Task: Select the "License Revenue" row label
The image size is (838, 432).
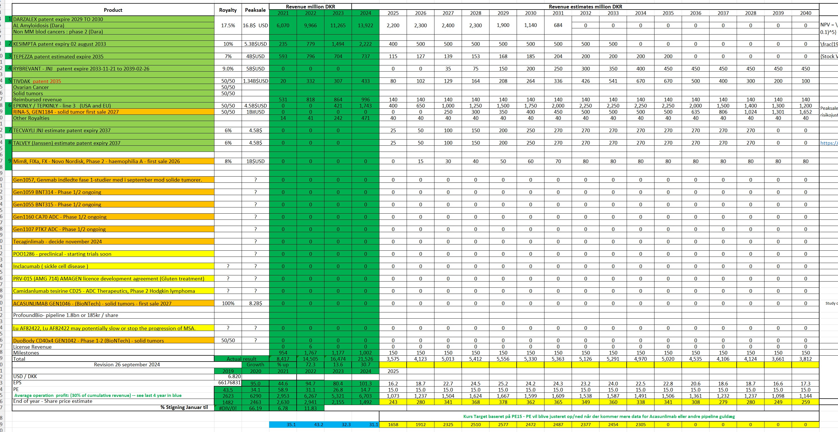Action: [x=113, y=347]
